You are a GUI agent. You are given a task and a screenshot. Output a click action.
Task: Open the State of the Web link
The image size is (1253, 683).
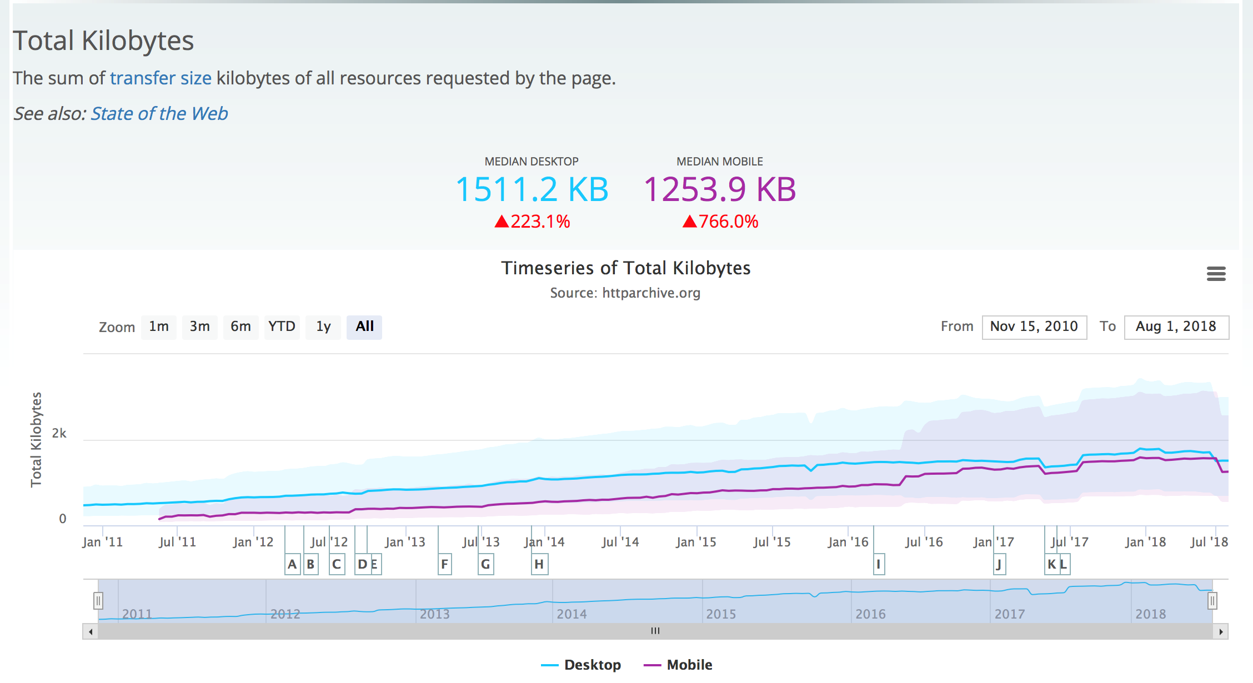pyautogui.click(x=159, y=114)
